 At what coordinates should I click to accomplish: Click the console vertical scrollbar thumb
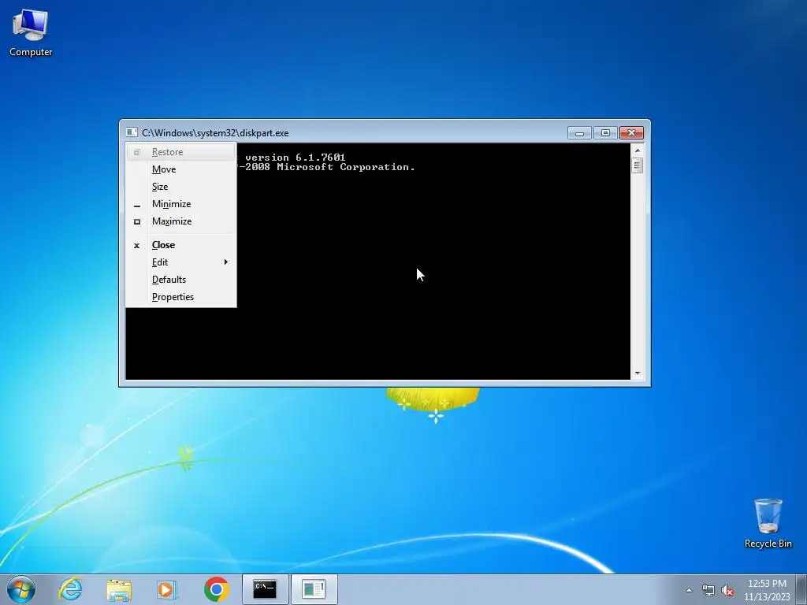click(x=637, y=165)
